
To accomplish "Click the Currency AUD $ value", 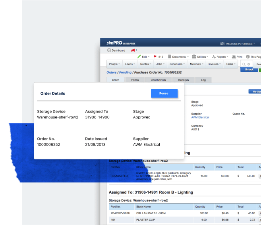I will (x=195, y=130).
